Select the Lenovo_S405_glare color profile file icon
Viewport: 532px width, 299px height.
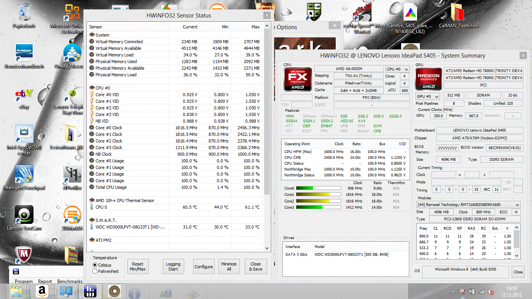[x=410, y=18]
